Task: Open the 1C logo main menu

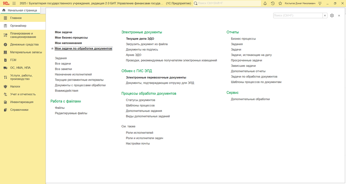Action: click(x=6, y=3)
